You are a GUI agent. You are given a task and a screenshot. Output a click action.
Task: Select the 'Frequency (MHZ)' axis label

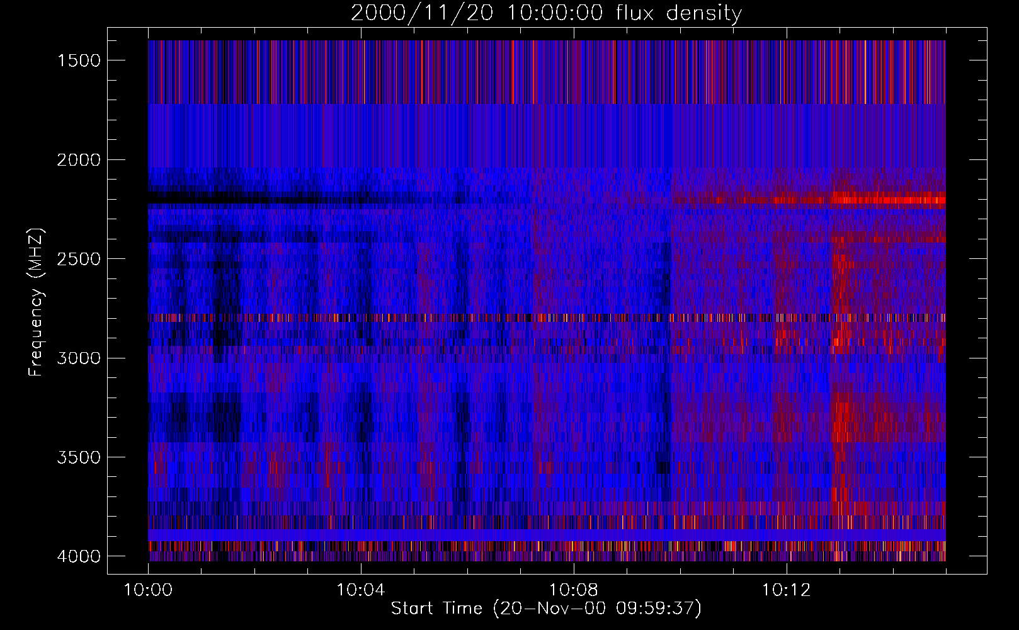[37, 303]
